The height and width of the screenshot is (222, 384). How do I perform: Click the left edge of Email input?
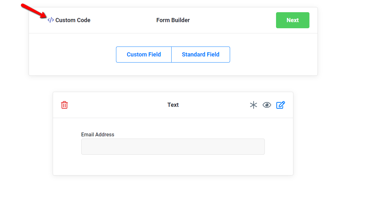(x=84, y=147)
